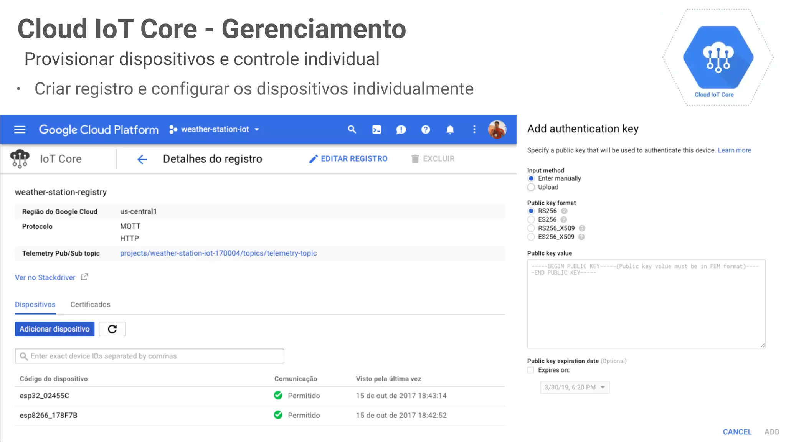Viewport: 786px width, 442px height.
Task: Click the IoT Core title text
Action: pos(61,159)
